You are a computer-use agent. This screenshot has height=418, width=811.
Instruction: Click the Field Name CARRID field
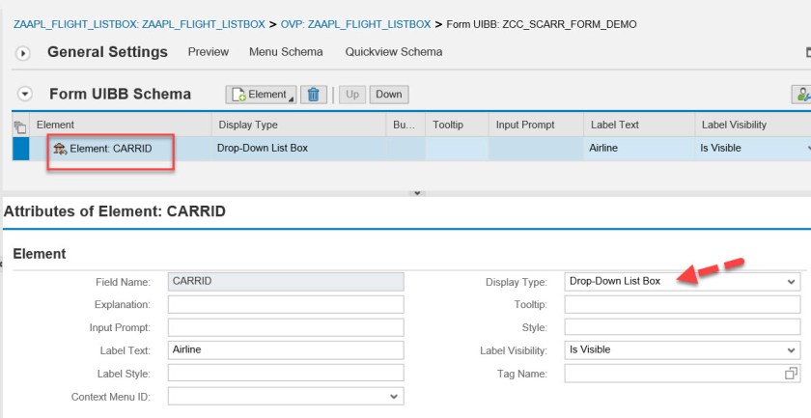coord(286,282)
